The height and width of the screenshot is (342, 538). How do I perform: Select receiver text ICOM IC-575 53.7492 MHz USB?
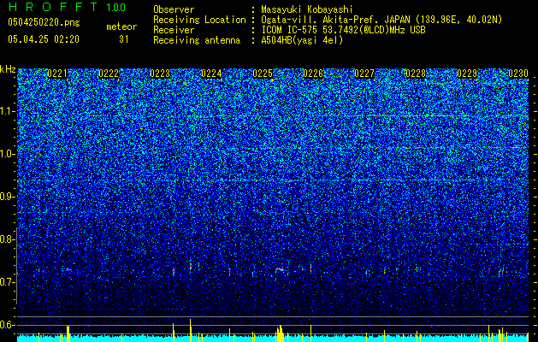pos(343,30)
